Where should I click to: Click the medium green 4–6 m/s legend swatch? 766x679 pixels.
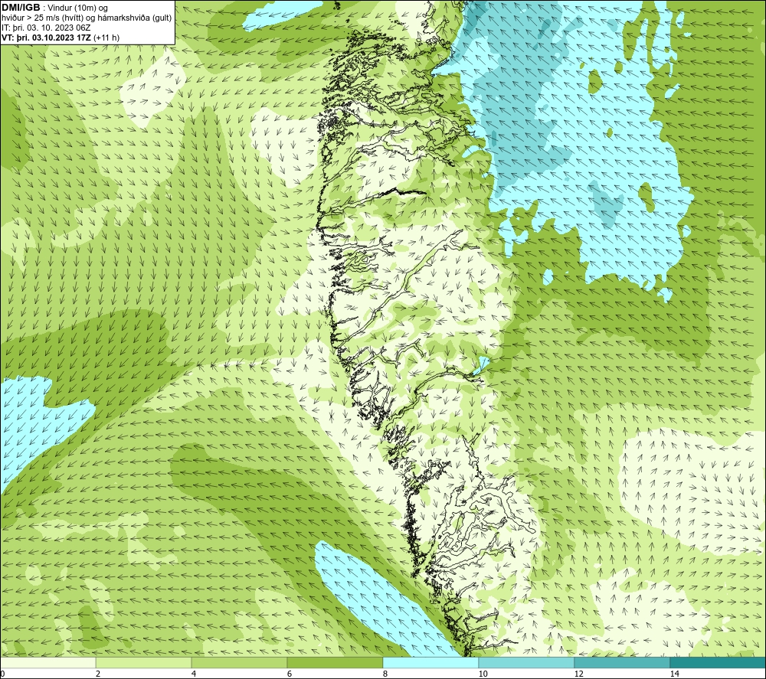point(239,662)
